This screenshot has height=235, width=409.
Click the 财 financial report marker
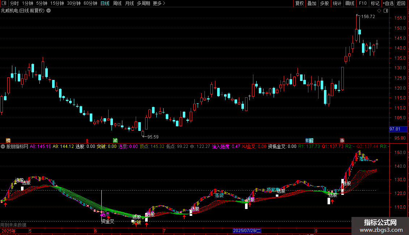[307, 140]
